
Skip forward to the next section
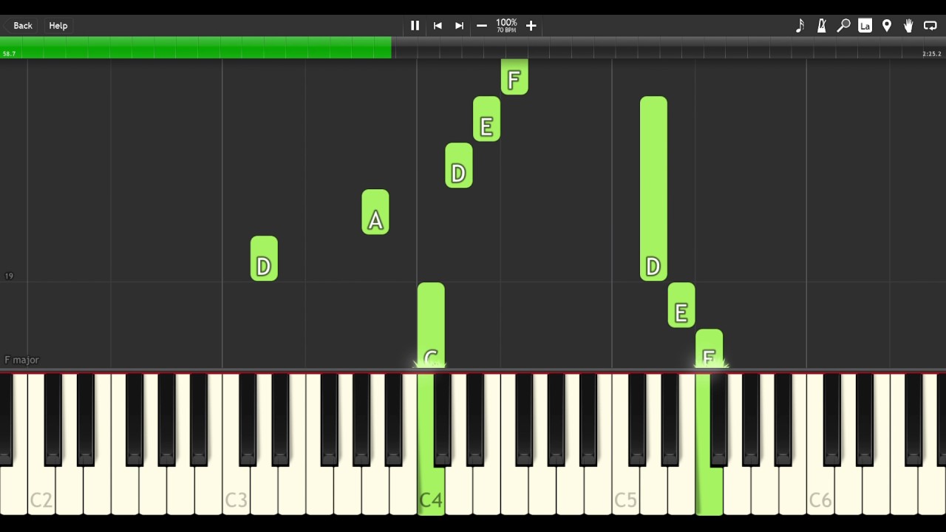click(x=459, y=26)
